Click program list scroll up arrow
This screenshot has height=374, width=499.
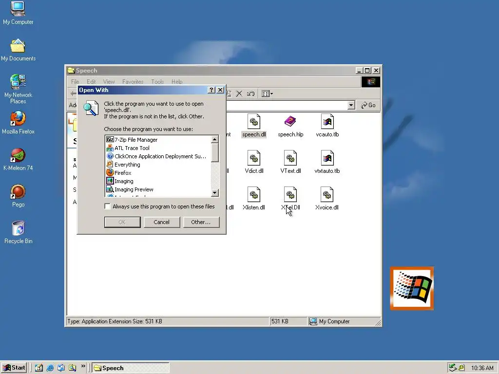coord(215,139)
